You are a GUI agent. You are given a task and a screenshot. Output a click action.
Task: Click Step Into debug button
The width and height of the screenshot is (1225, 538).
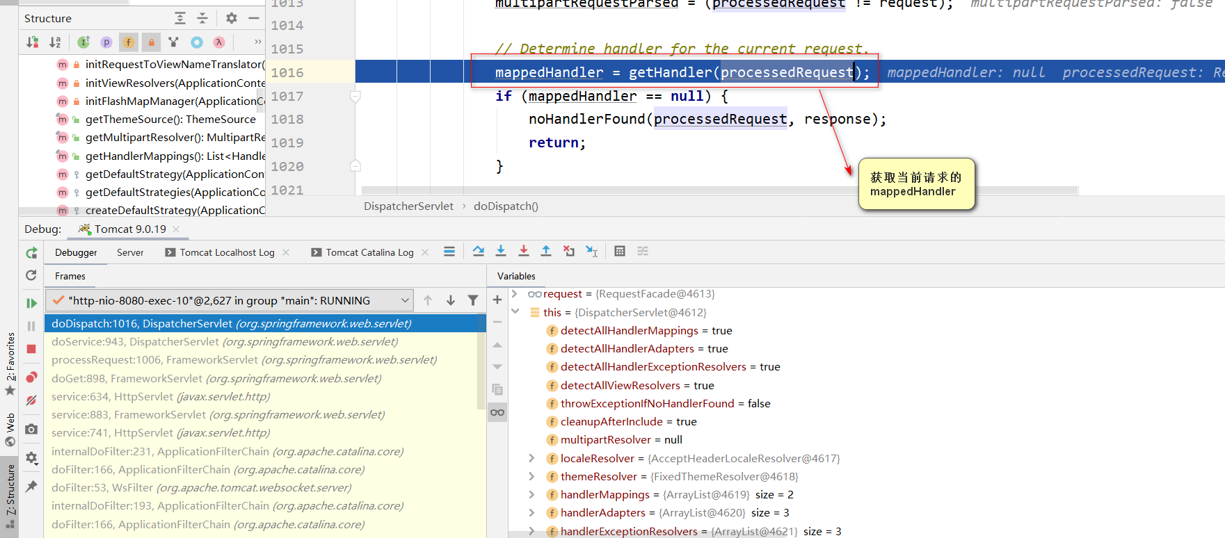click(x=501, y=252)
